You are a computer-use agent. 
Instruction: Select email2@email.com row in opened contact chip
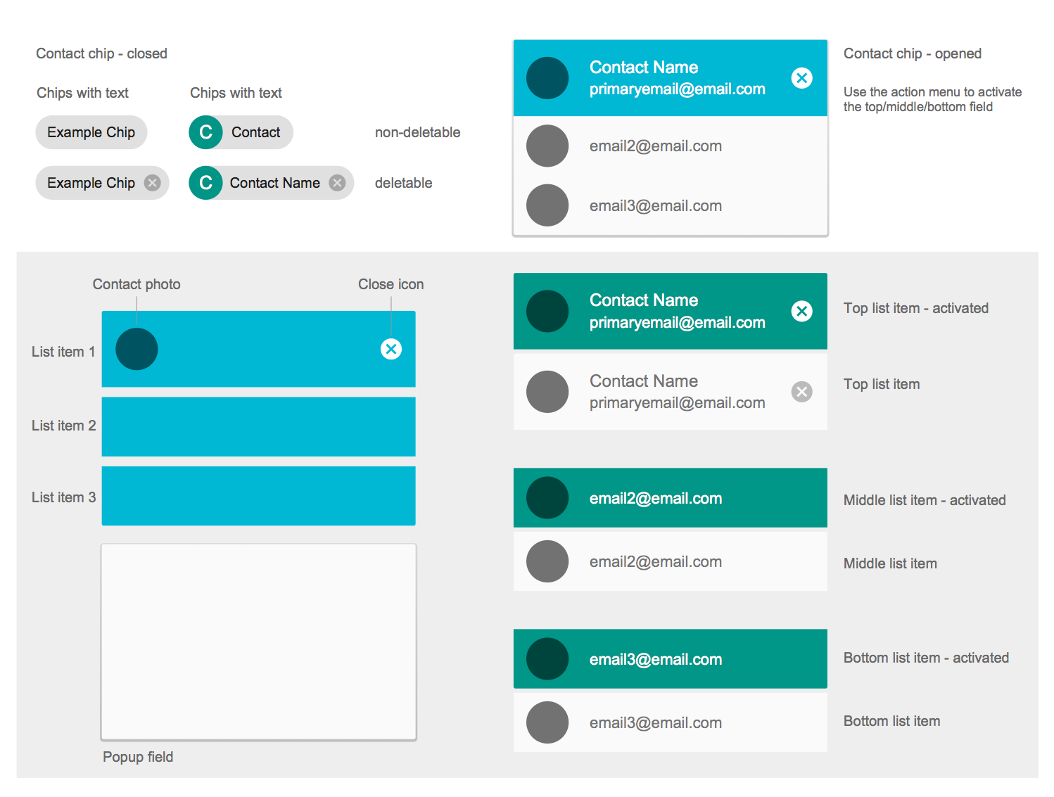point(671,146)
